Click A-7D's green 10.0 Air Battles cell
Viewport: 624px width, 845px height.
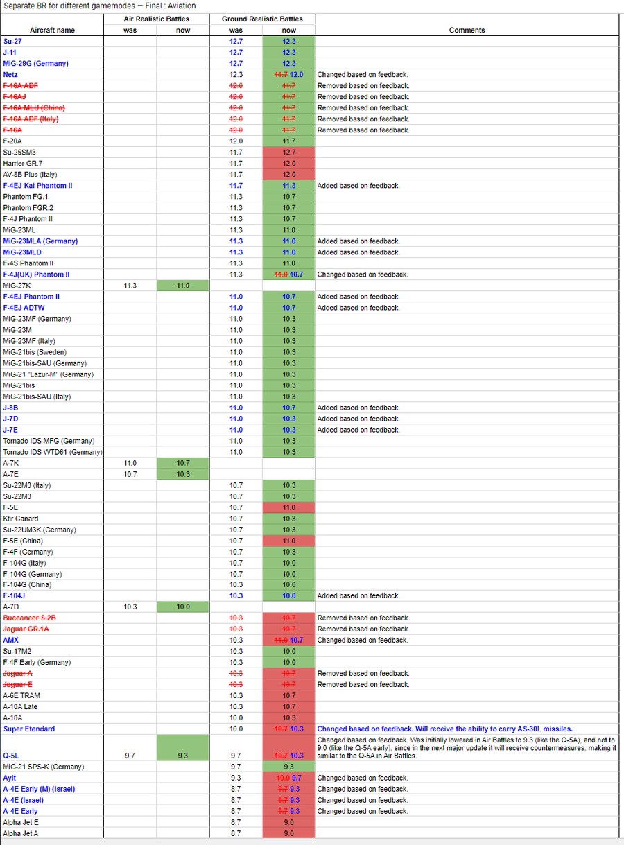point(183,607)
